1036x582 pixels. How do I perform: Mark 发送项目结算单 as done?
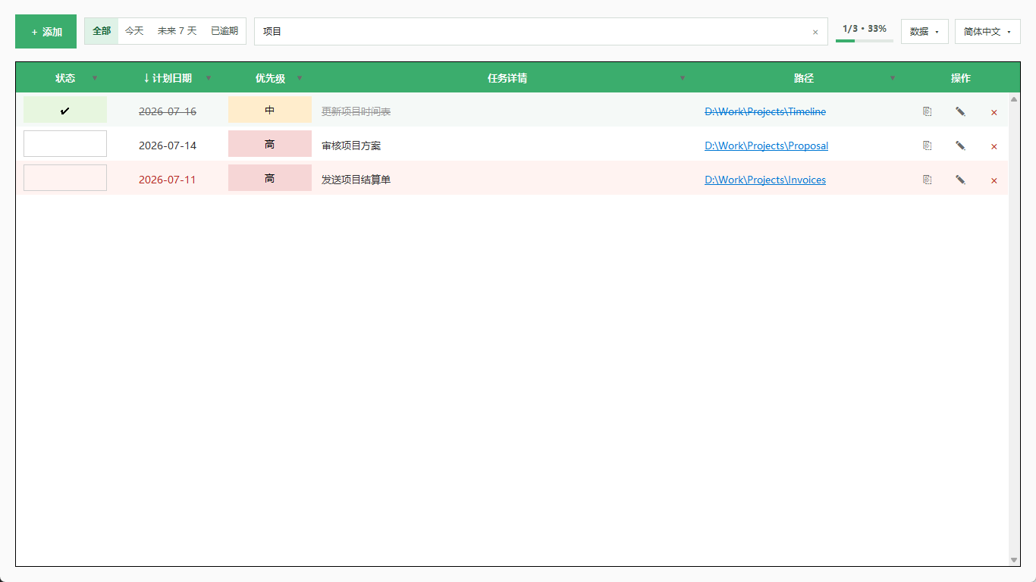click(x=65, y=177)
